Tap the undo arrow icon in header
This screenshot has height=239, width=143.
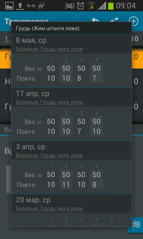coord(95,20)
